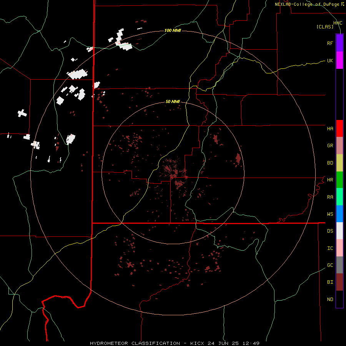Select the blue WS legend swatch
The height and width of the screenshot is (346, 346).
pos(339,214)
